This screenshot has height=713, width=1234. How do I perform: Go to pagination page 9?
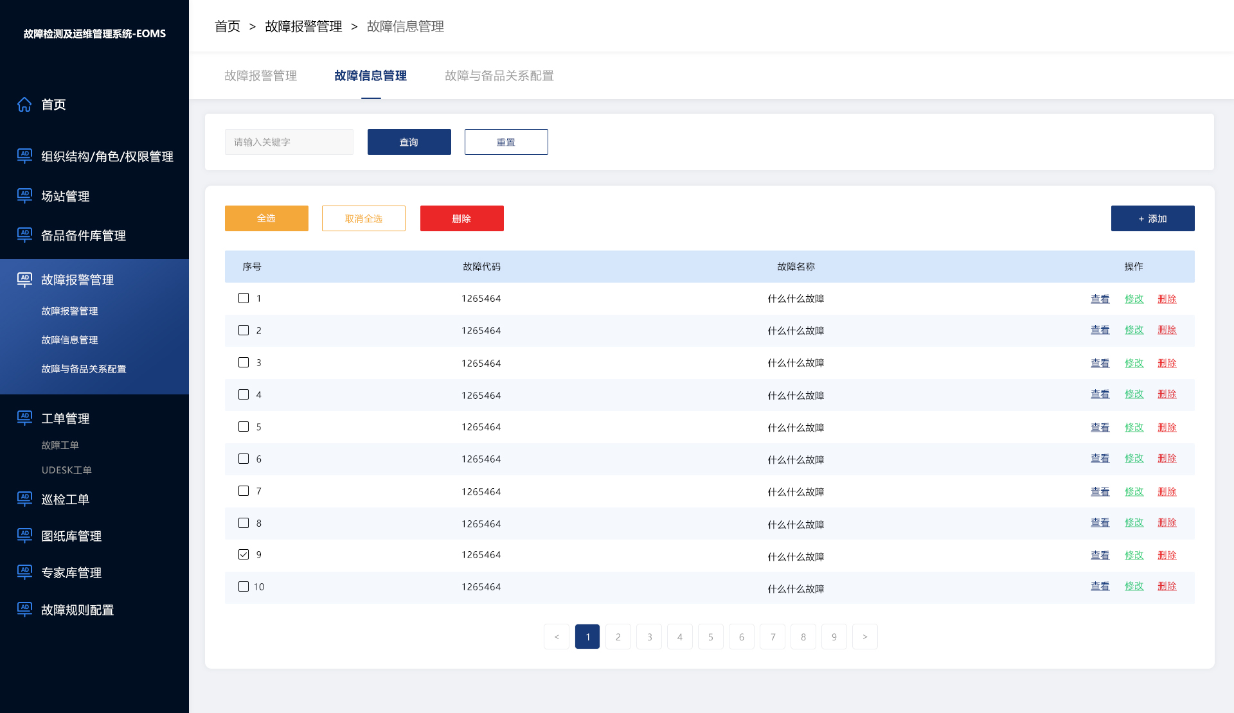(x=834, y=637)
